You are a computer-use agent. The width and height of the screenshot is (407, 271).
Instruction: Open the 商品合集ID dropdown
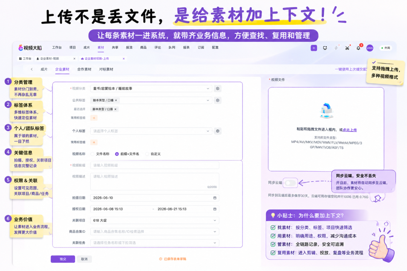pos(155,231)
